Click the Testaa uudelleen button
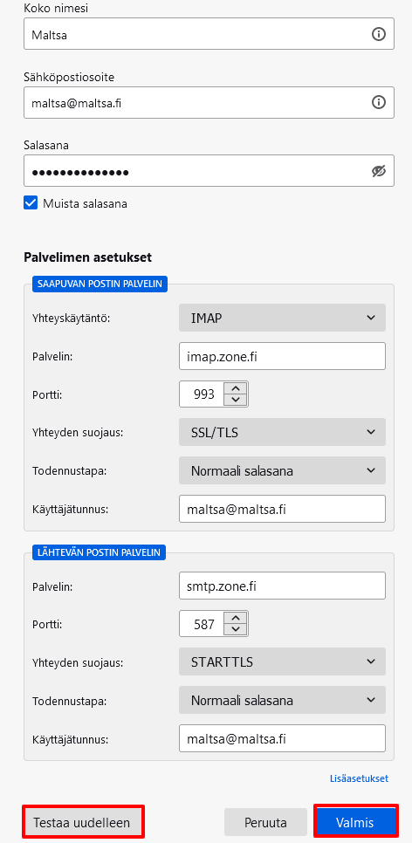Image resolution: width=412 pixels, height=843 pixels. pyautogui.click(x=84, y=823)
